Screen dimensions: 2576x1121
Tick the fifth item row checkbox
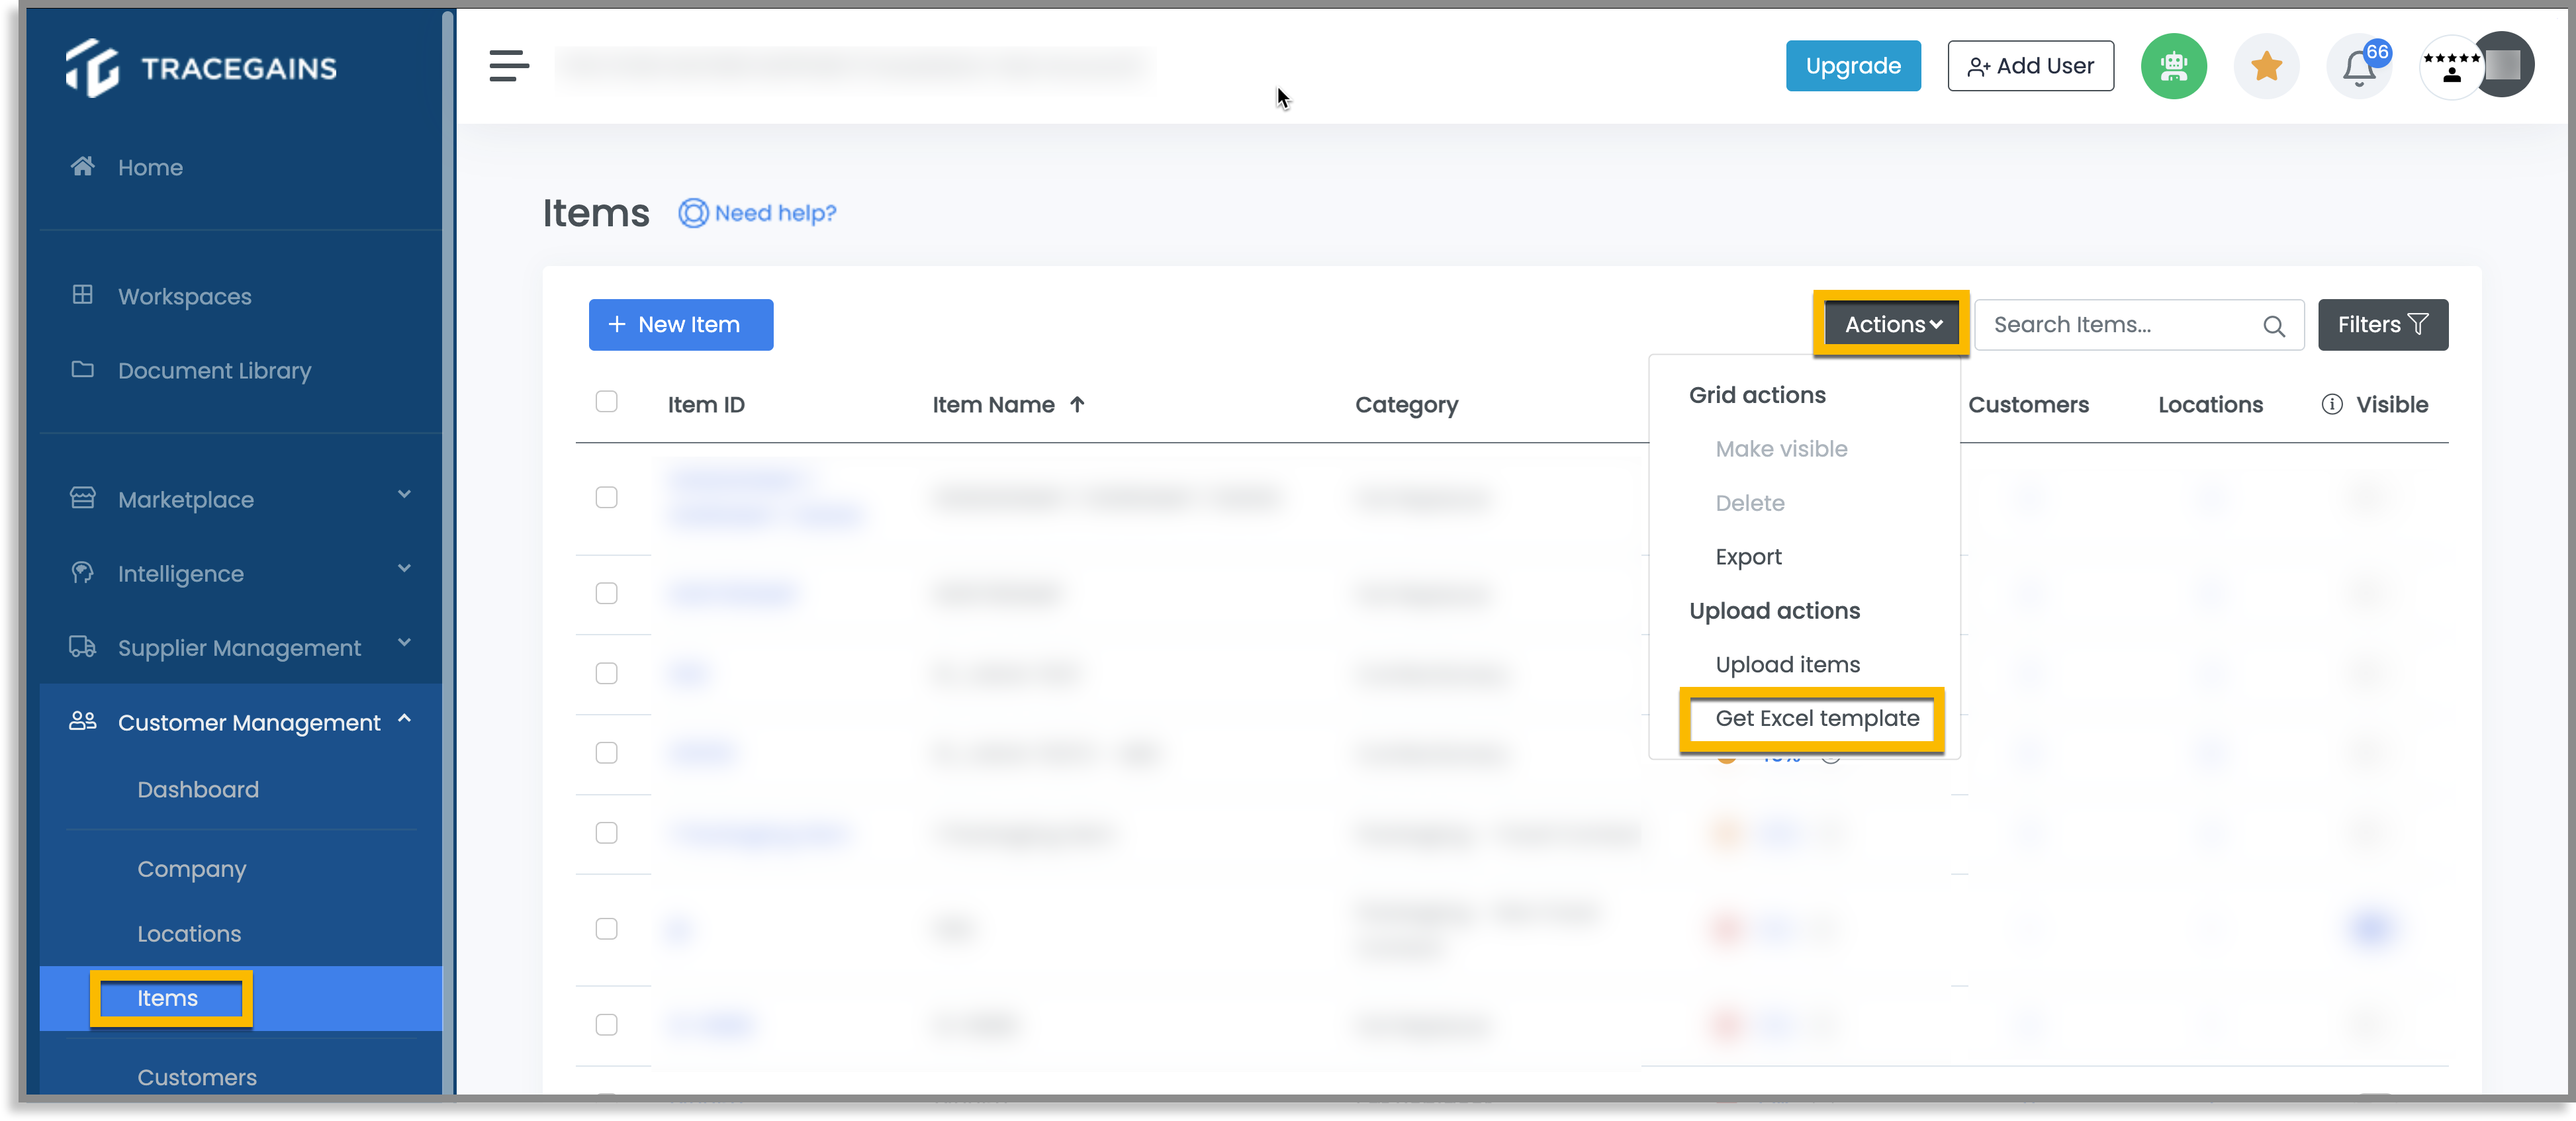click(606, 833)
